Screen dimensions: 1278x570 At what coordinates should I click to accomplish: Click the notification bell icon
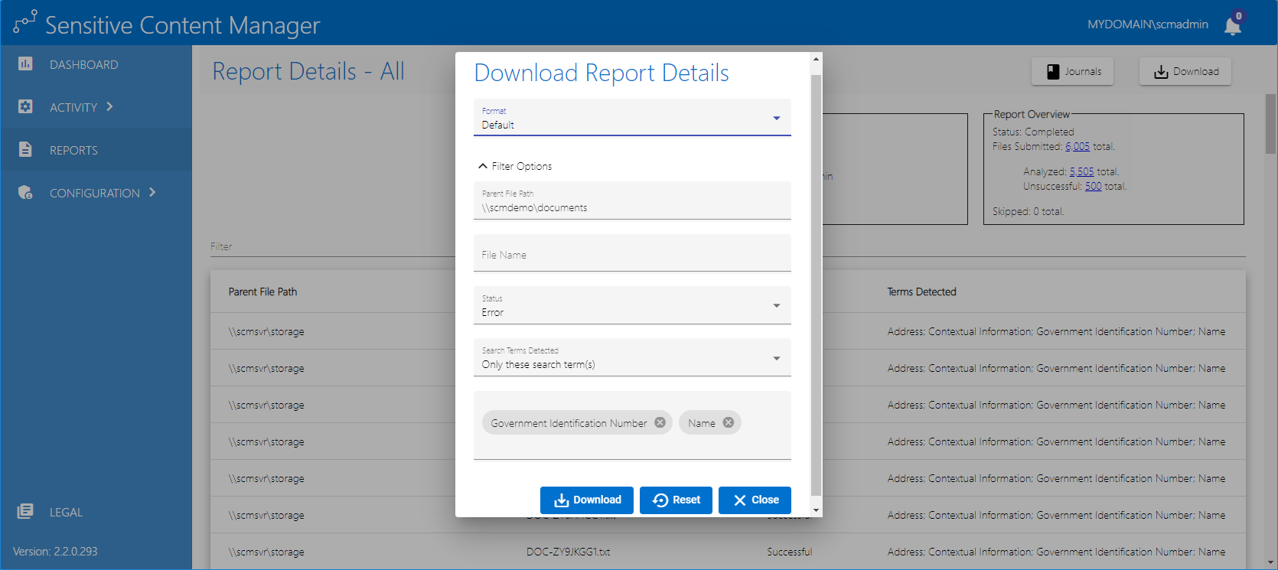tap(1232, 26)
